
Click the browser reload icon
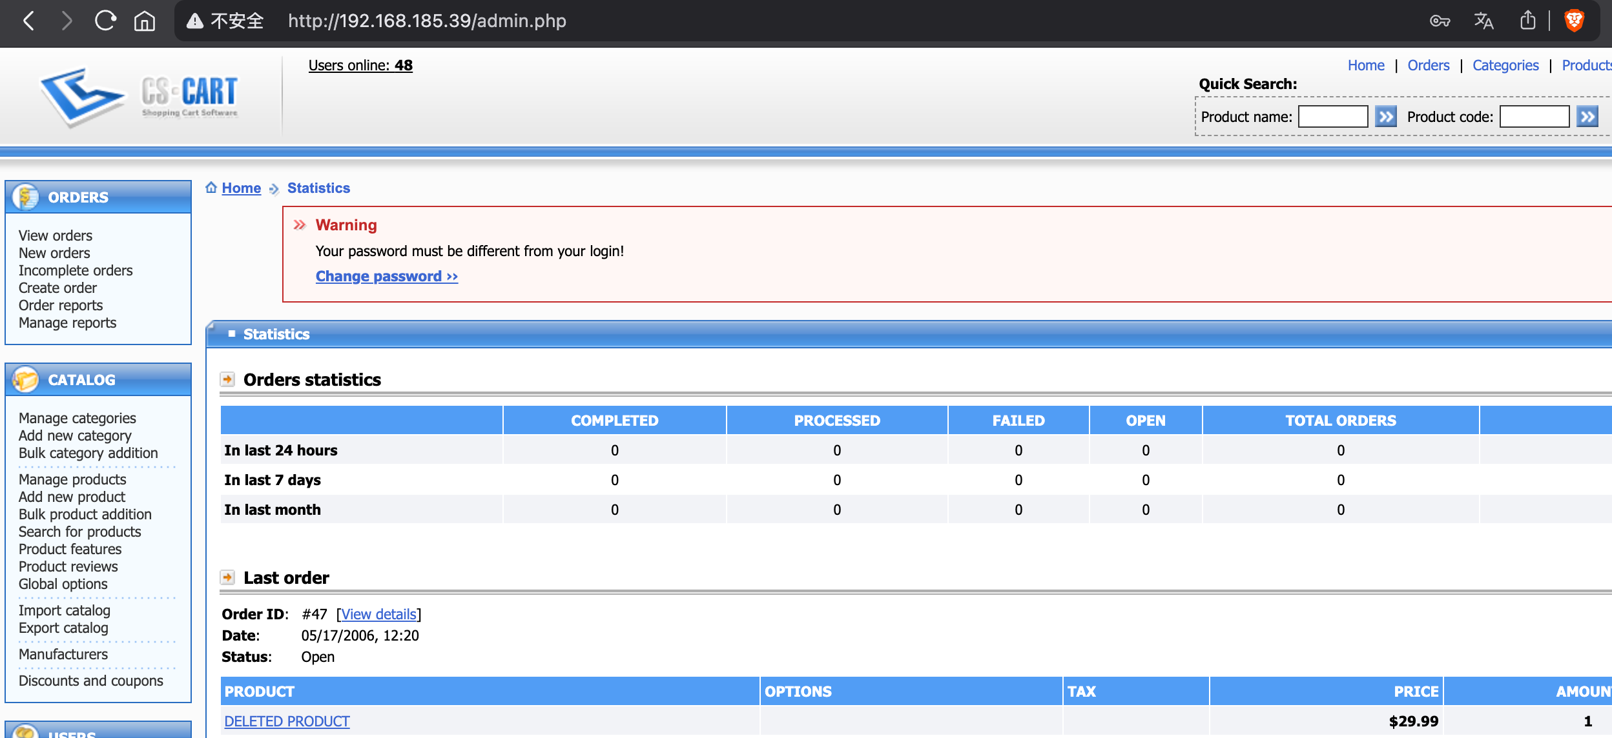(105, 21)
